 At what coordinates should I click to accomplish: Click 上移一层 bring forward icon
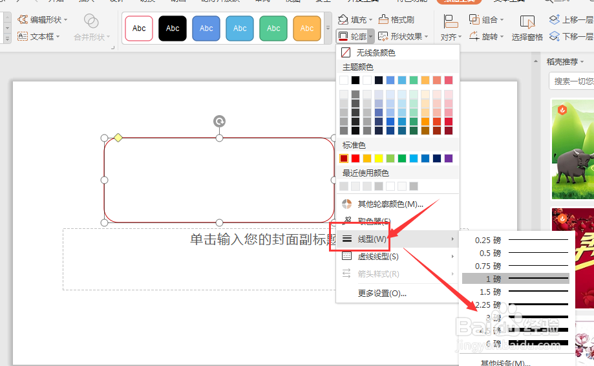tap(554, 19)
